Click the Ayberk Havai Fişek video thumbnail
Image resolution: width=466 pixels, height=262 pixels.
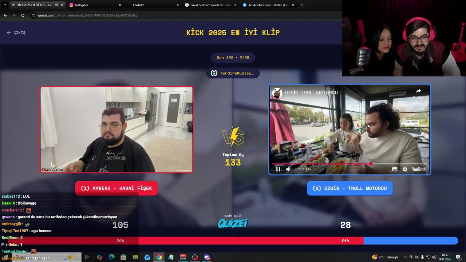[x=116, y=130]
